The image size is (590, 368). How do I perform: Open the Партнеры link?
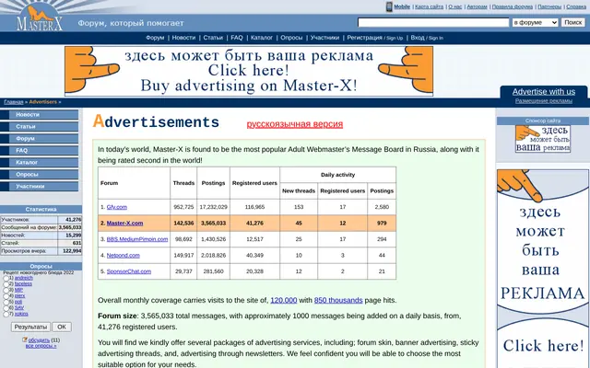[x=549, y=6]
